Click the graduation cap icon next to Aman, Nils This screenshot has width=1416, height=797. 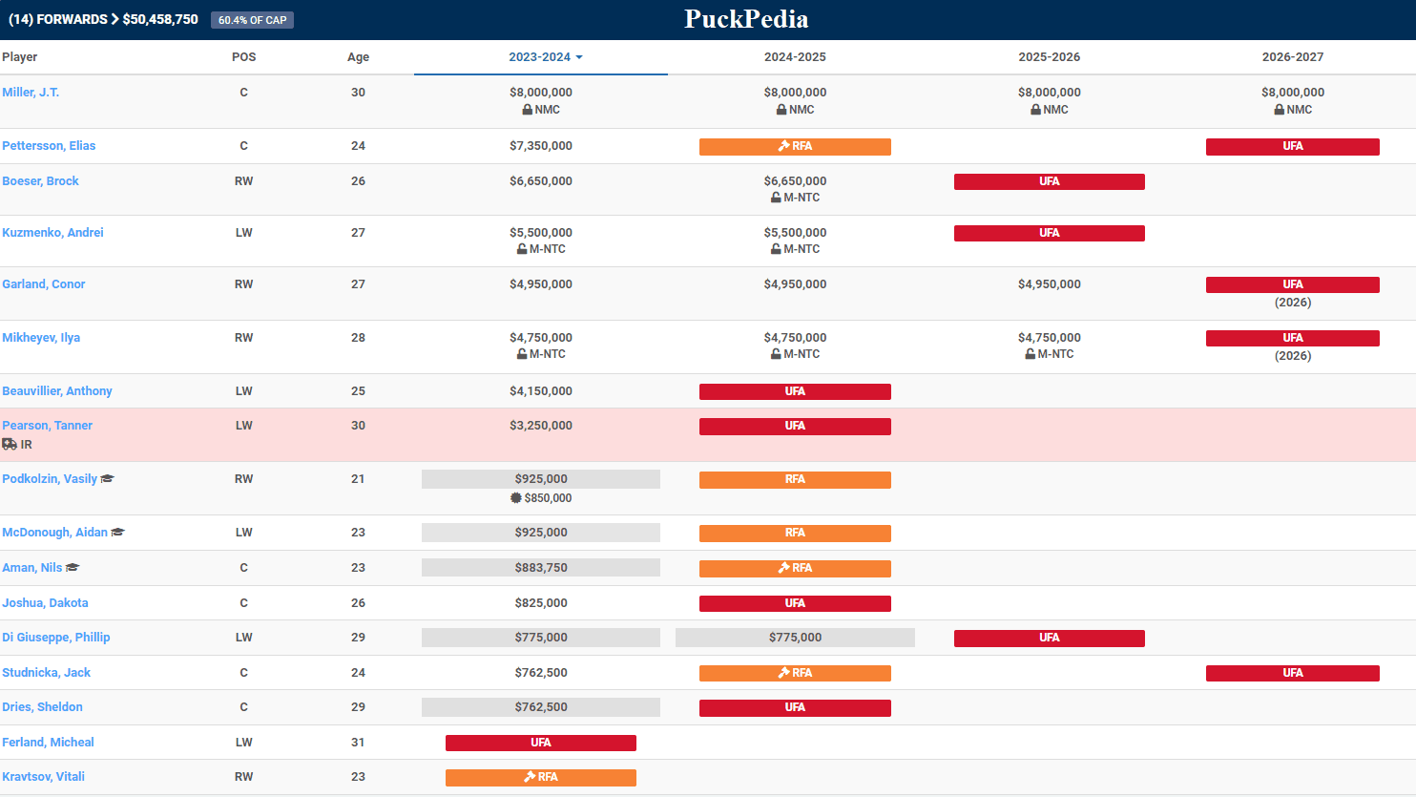click(73, 568)
